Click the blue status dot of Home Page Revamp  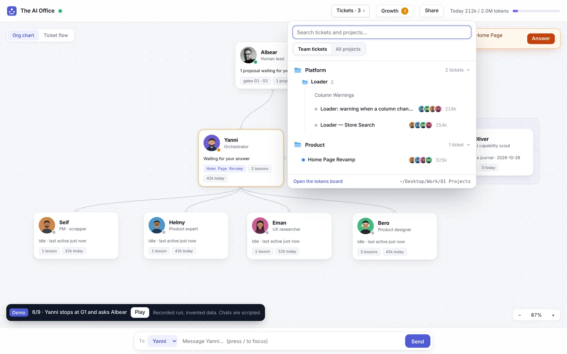click(303, 160)
